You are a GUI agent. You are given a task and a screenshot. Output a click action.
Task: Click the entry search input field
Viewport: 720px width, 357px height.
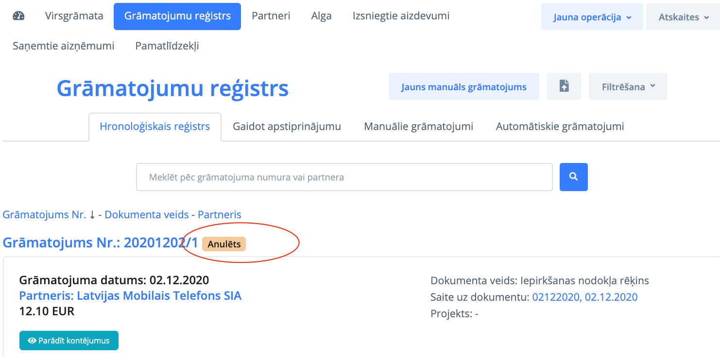click(344, 177)
